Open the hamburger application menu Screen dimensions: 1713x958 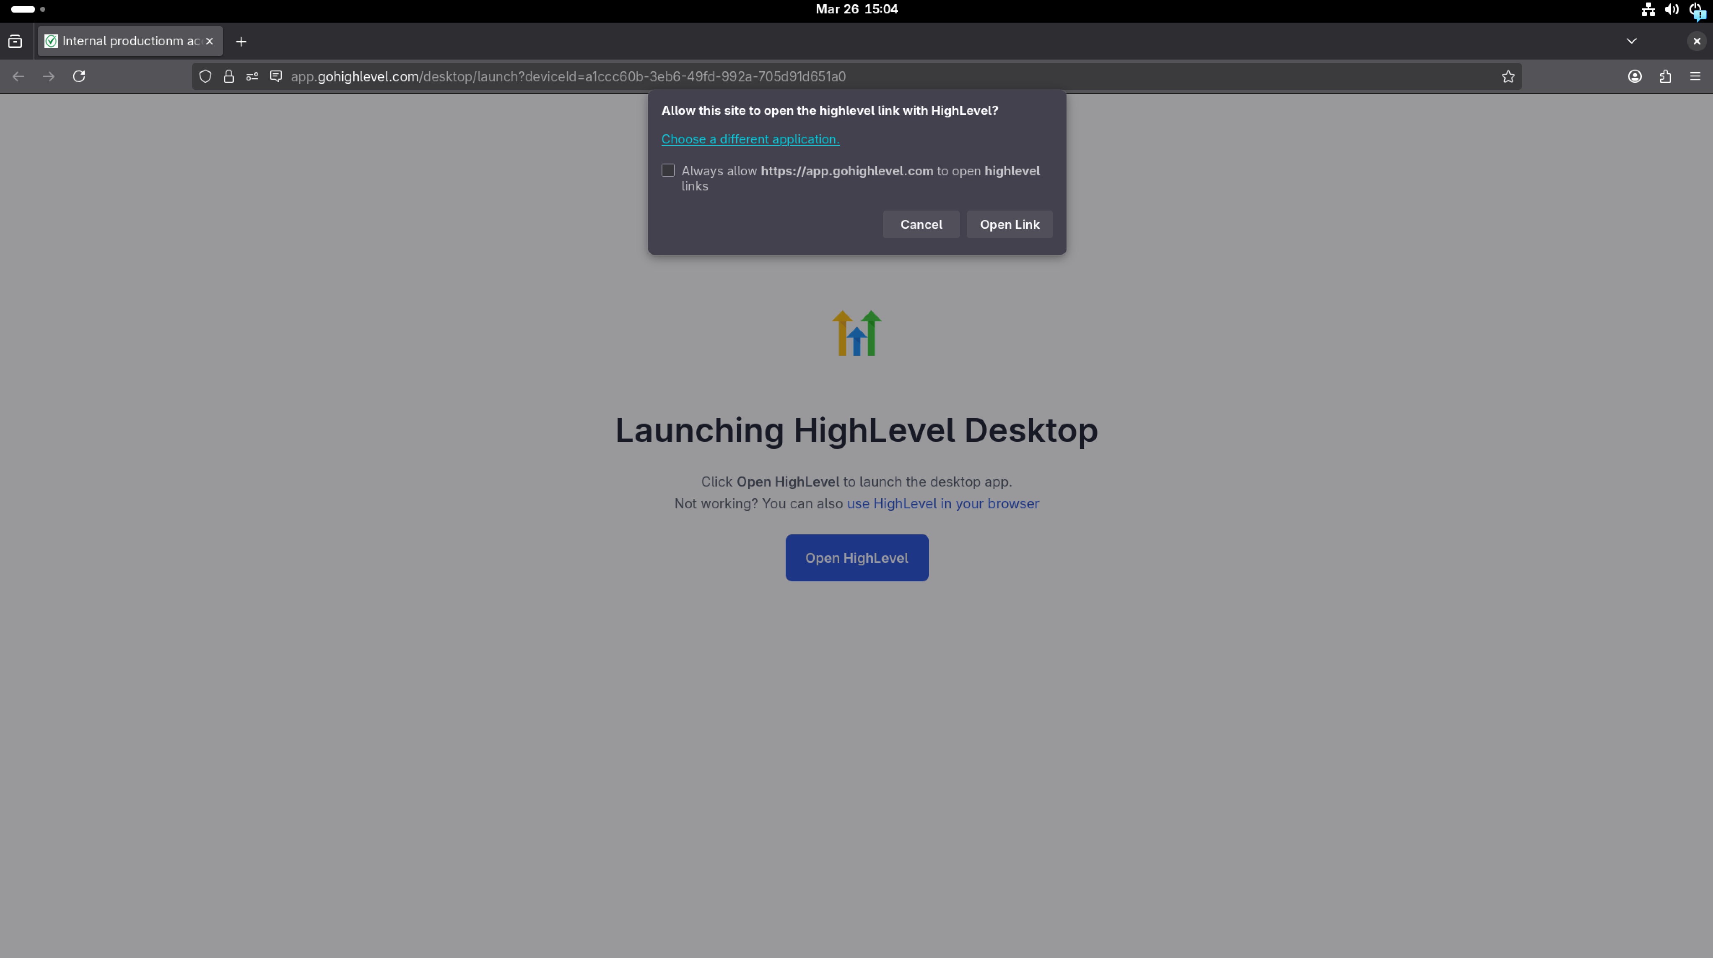[1695, 76]
